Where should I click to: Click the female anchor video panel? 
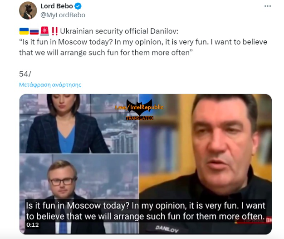pos(79,124)
